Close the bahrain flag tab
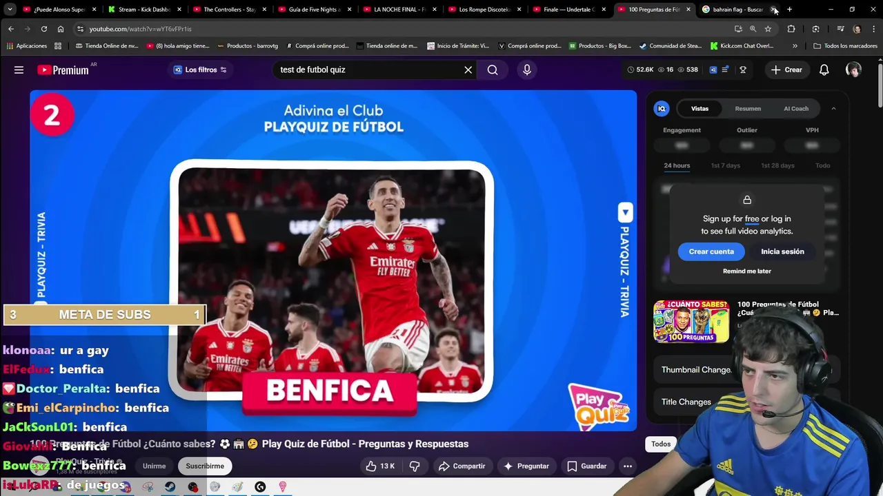This screenshot has height=496, width=883. coord(774,10)
